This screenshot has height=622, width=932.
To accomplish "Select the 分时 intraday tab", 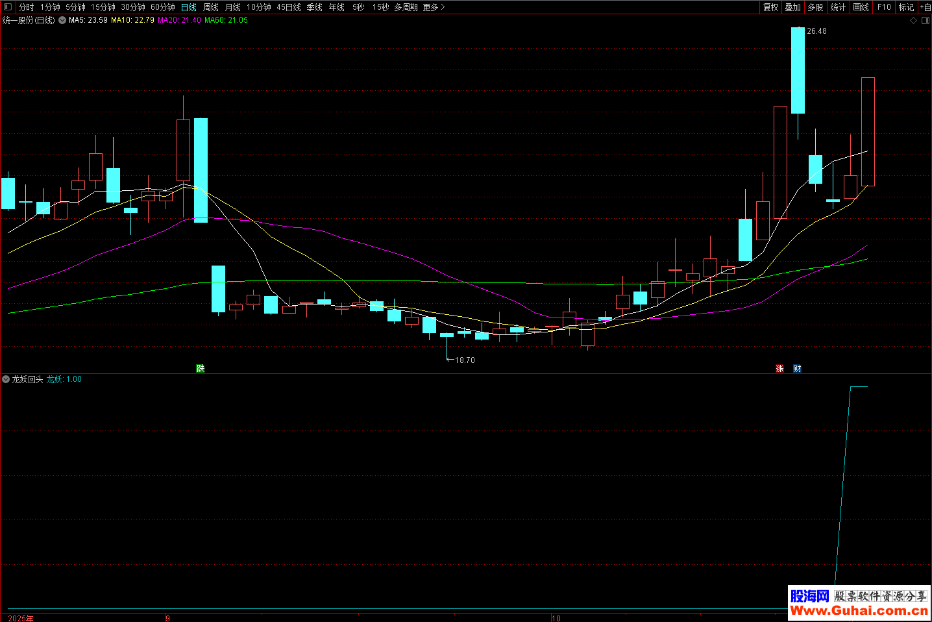I will (26, 7).
